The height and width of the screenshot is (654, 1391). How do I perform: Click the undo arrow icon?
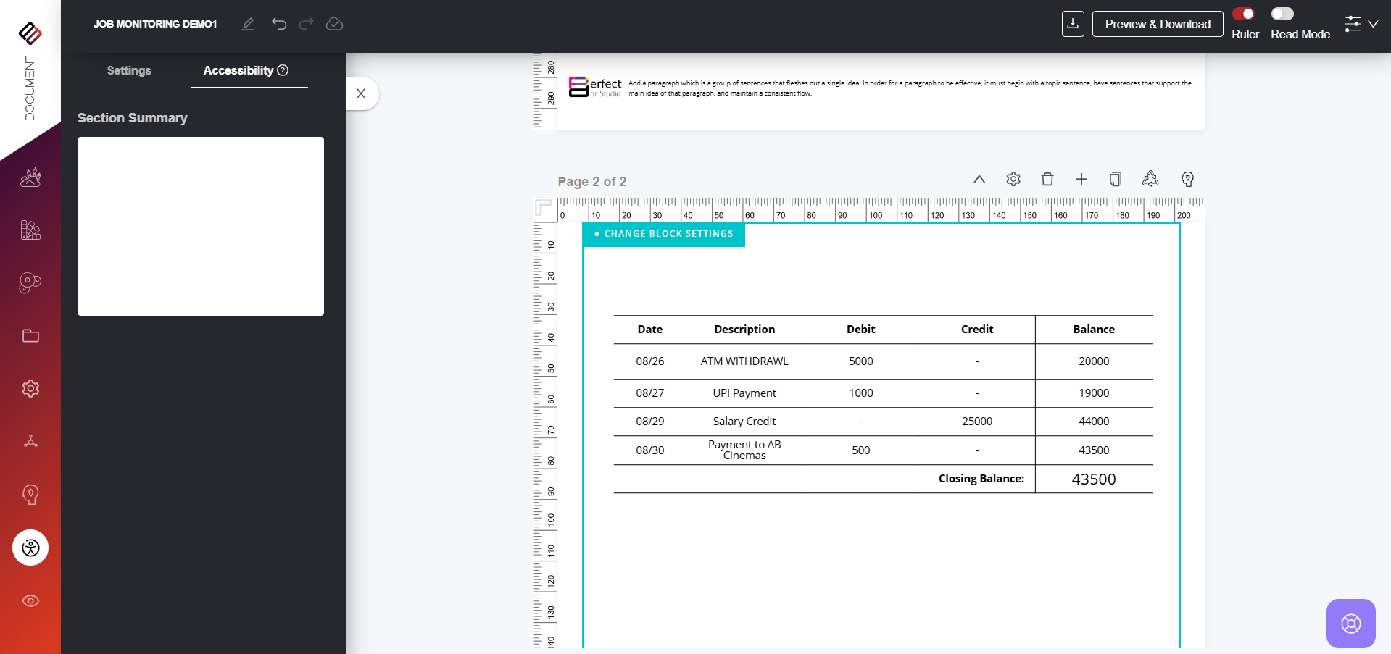coord(279,24)
